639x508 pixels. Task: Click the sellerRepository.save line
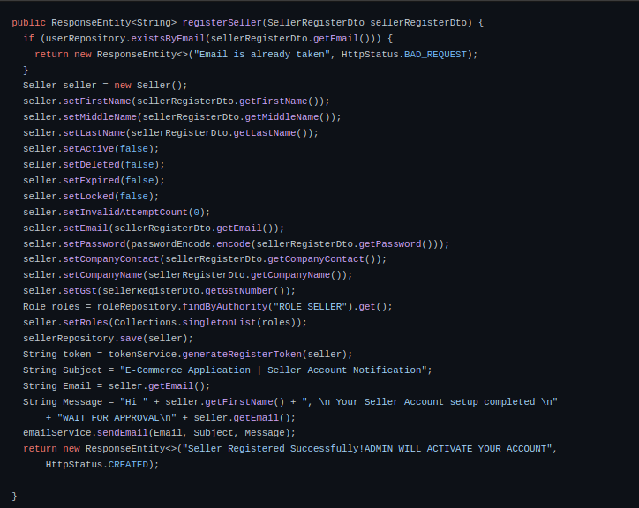coord(108,339)
